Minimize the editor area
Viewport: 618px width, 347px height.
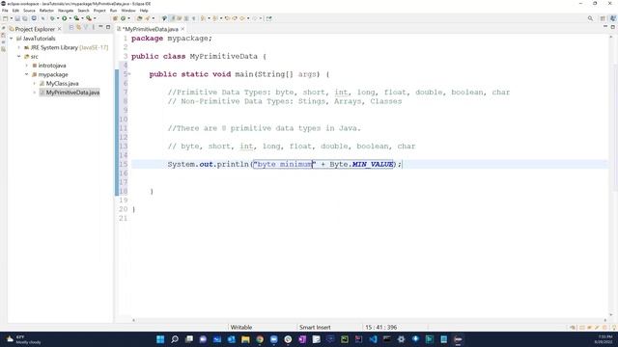605,27
